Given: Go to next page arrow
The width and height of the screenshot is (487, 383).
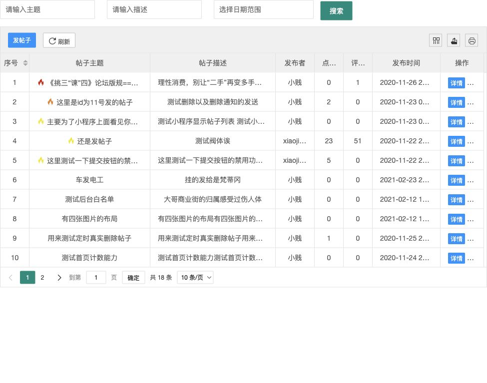Looking at the screenshot, I should [59, 277].
